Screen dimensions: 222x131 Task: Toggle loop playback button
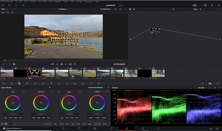tap(75, 64)
